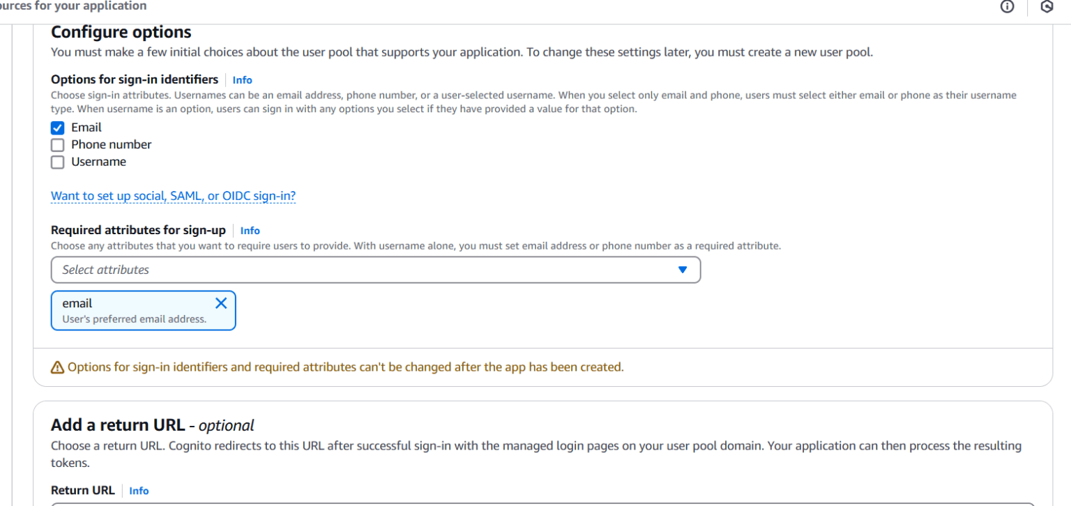Viewport: 1071px width, 506px height.
Task: Click the Info icon beside Return URL
Action: coord(139,491)
